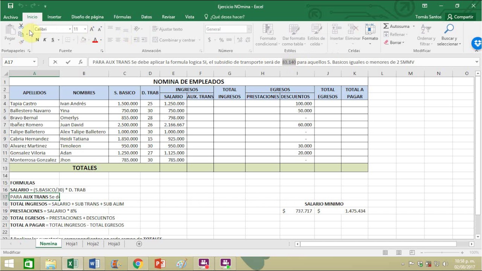Open the font size 11 dropdown
The height and width of the screenshot is (271, 482).
(x=85, y=29)
